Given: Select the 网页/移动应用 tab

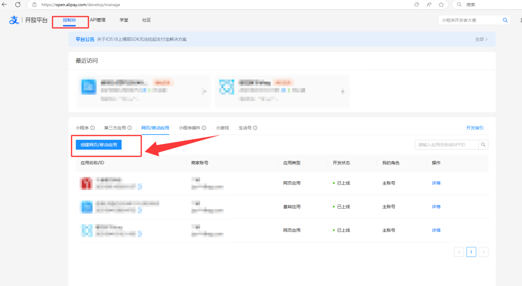Looking at the screenshot, I should (155, 128).
